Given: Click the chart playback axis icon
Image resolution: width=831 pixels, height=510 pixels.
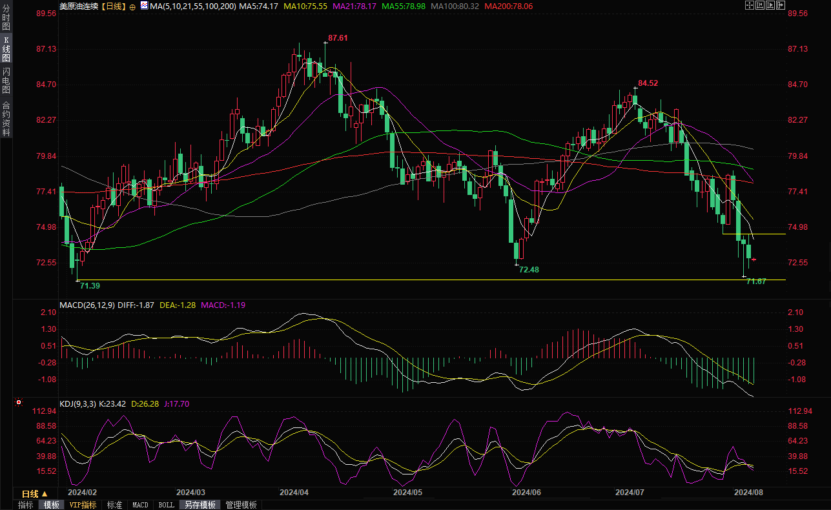Looking at the screenshot, I should tap(771, 5).
